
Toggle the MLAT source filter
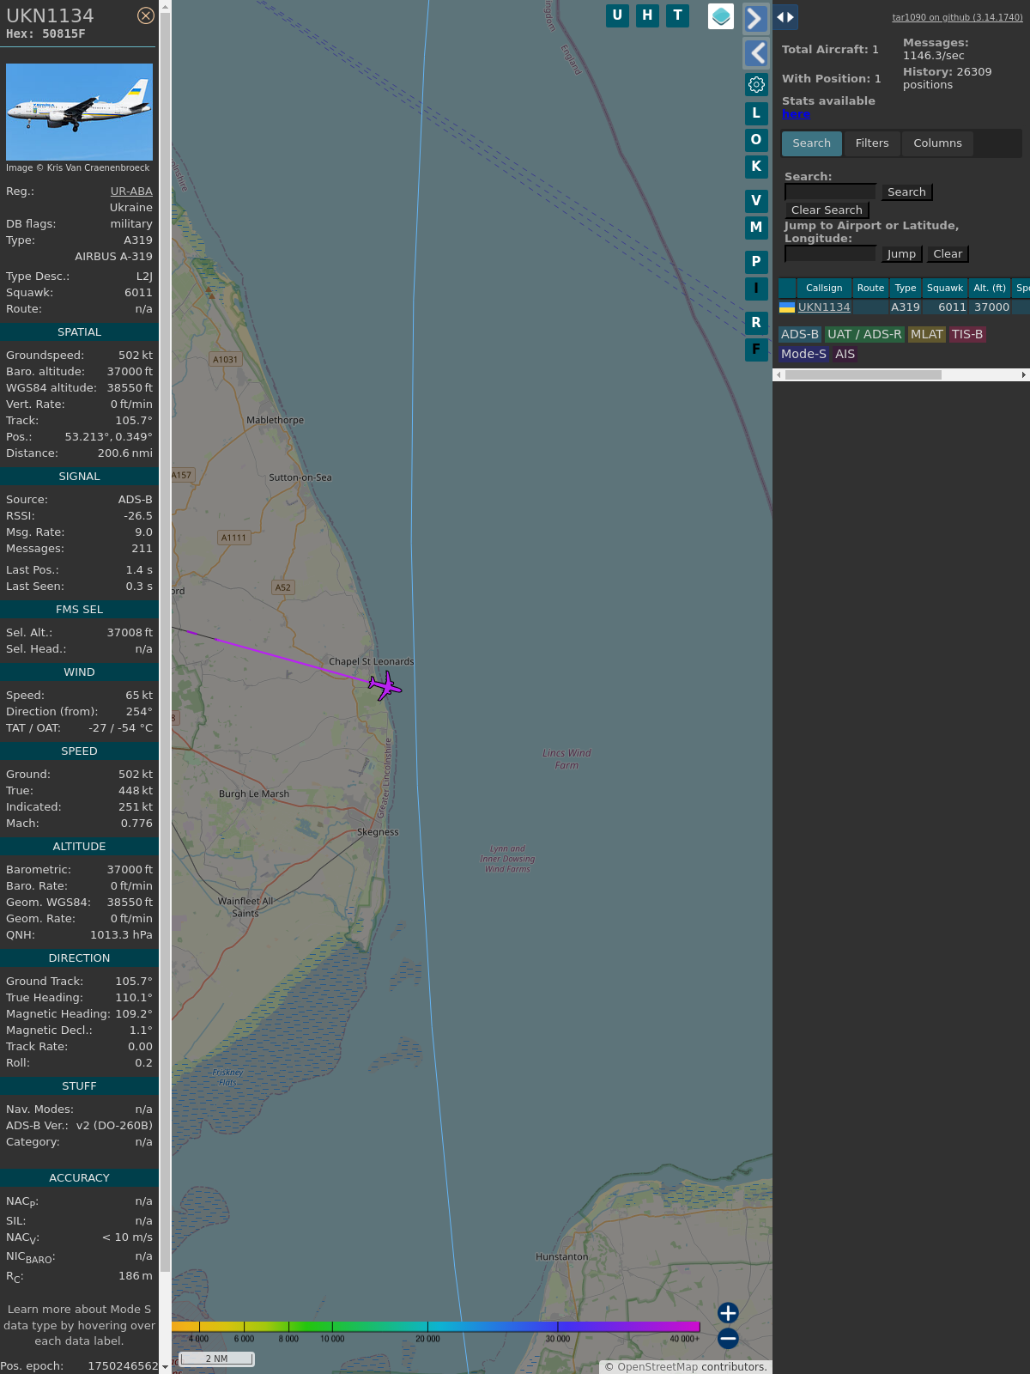(x=926, y=334)
